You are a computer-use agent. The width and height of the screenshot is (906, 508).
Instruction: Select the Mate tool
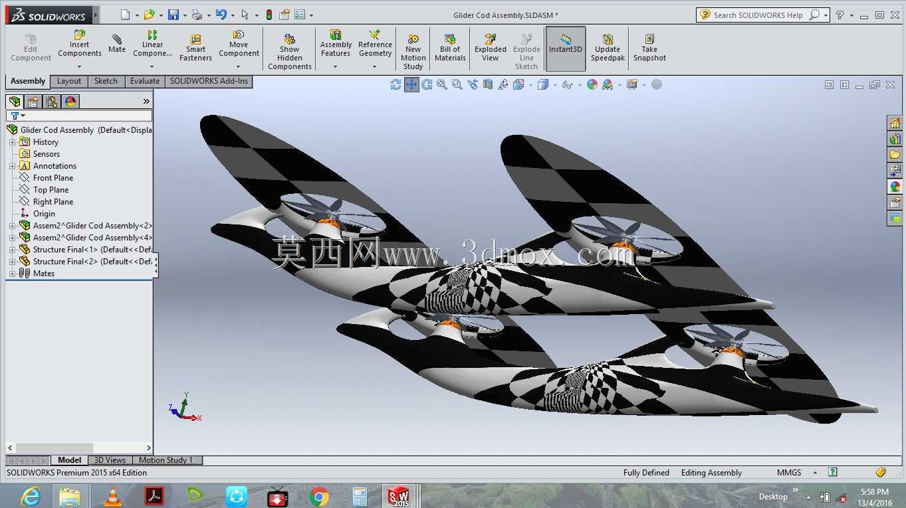(117, 44)
